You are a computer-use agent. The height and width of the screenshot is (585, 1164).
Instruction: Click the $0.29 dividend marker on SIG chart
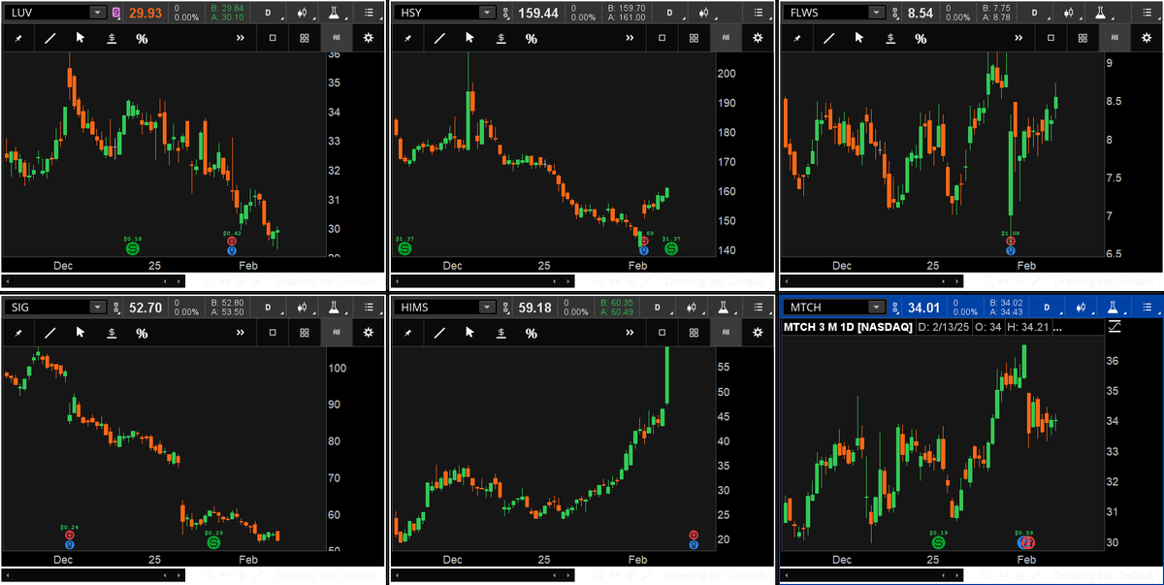coord(213,542)
